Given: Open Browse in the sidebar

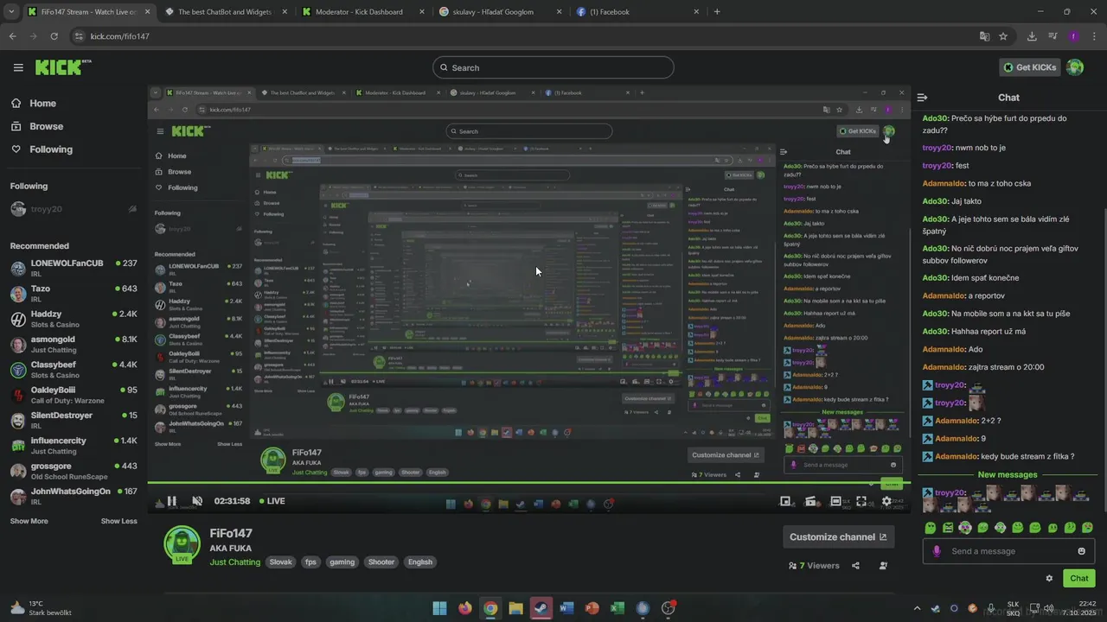Looking at the screenshot, I should (37, 126).
